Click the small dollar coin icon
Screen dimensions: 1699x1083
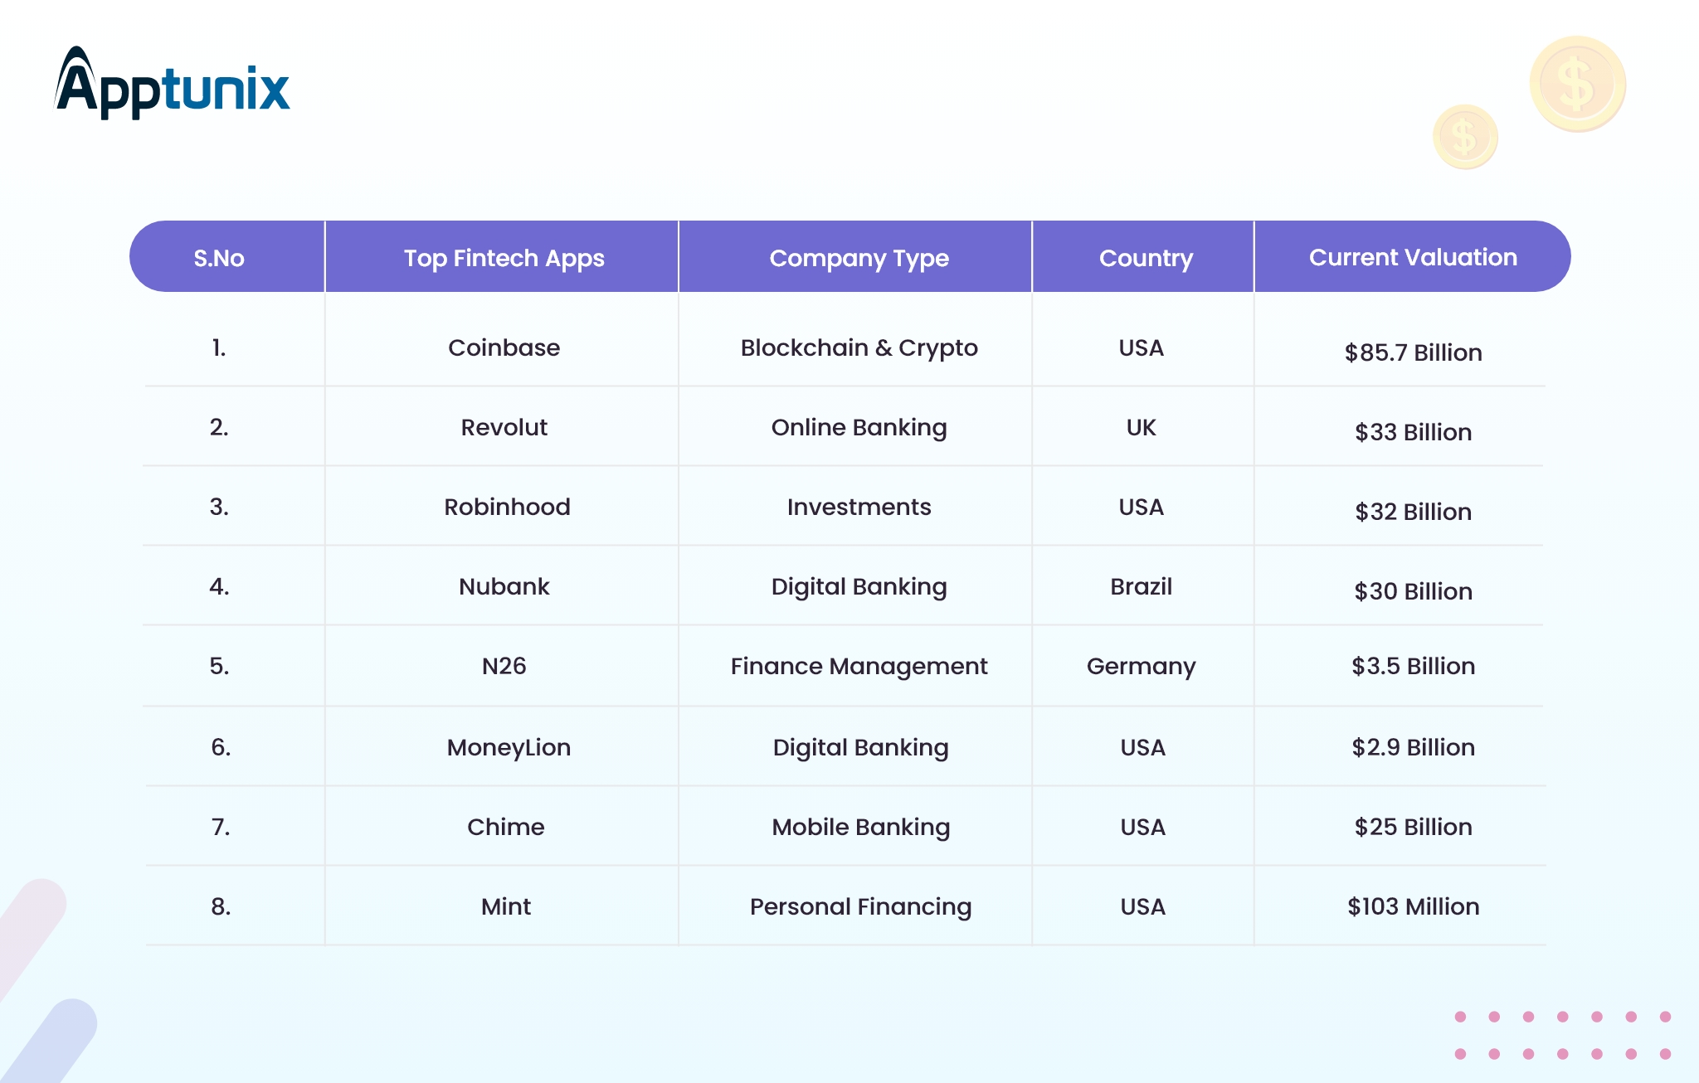pyautogui.click(x=1465, y=137)
